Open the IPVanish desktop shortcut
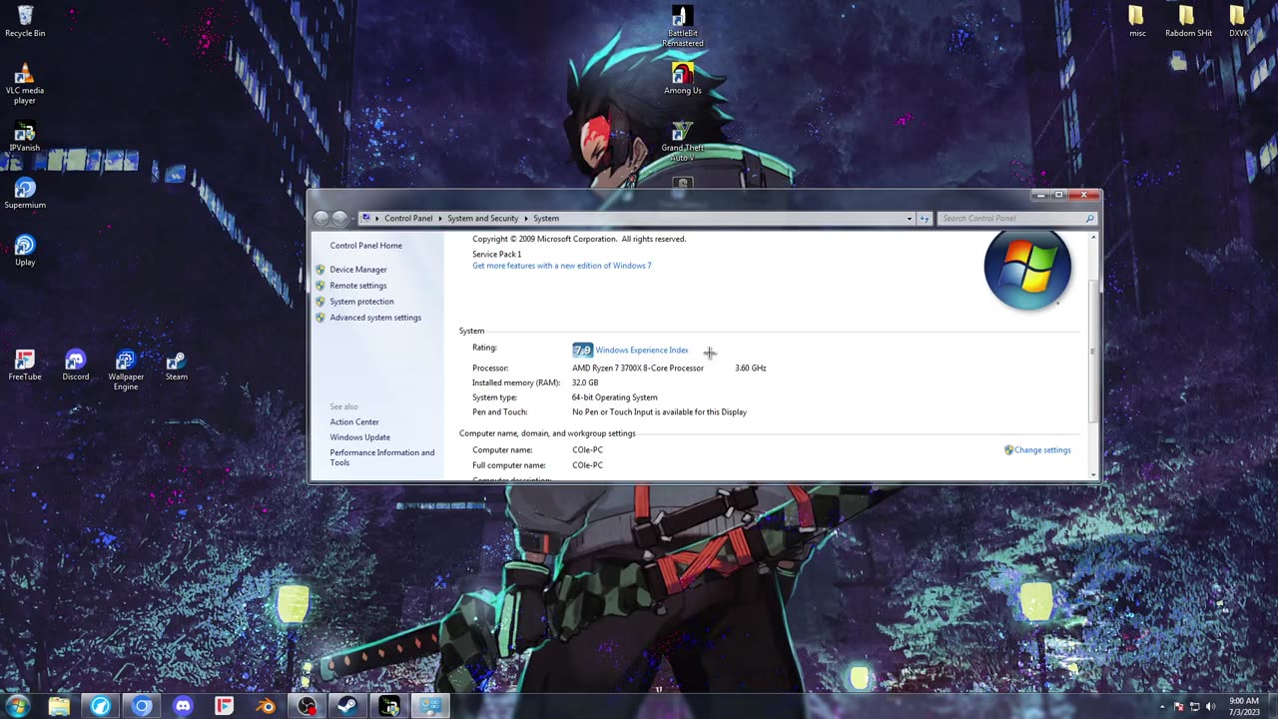The image size is (1278, 719). (25, 138)
